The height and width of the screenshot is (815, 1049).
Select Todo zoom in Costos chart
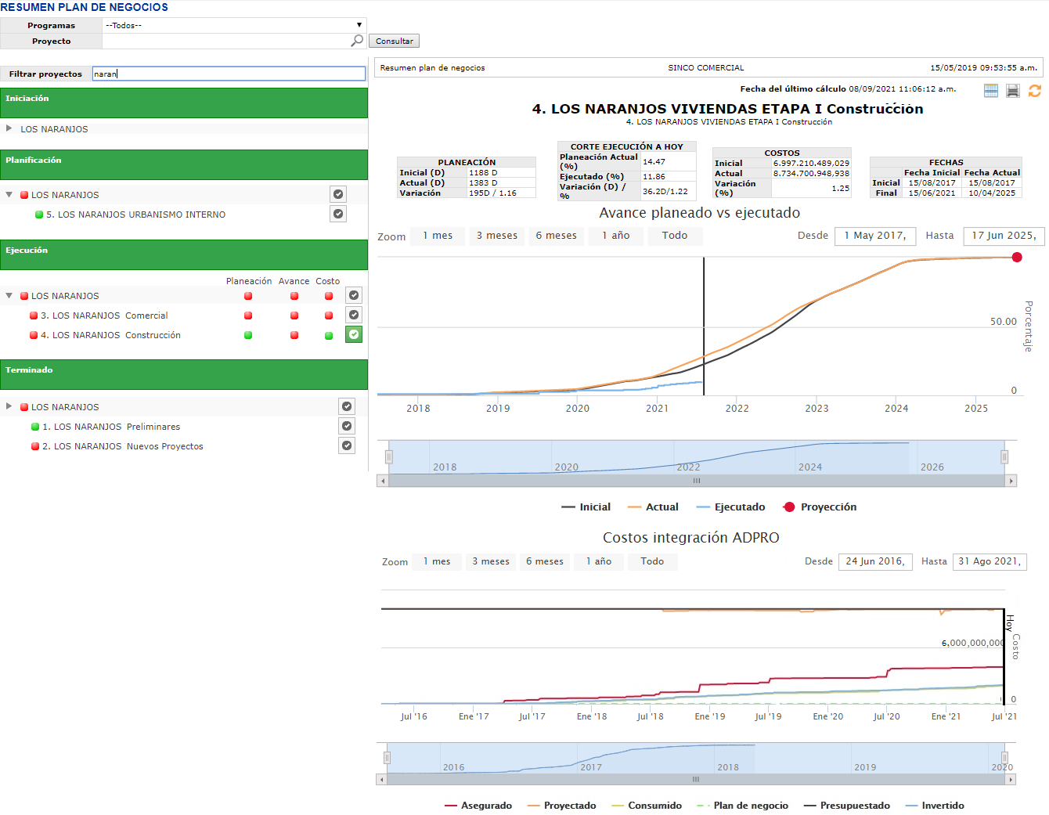pyautogui.click(x=652, y=561)
